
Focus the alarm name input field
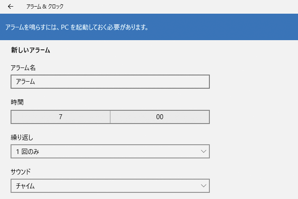coord(110,82)
